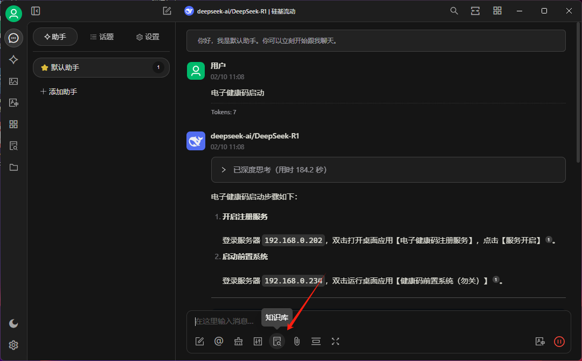Screen dimensions: 582x361
Task: Switch to the 话题 tab
Action: pyautogui.click(x=102, y=37)
